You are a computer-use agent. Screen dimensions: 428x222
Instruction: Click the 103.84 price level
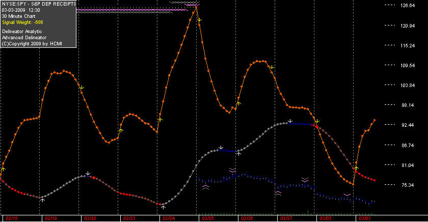pos(408,86)
